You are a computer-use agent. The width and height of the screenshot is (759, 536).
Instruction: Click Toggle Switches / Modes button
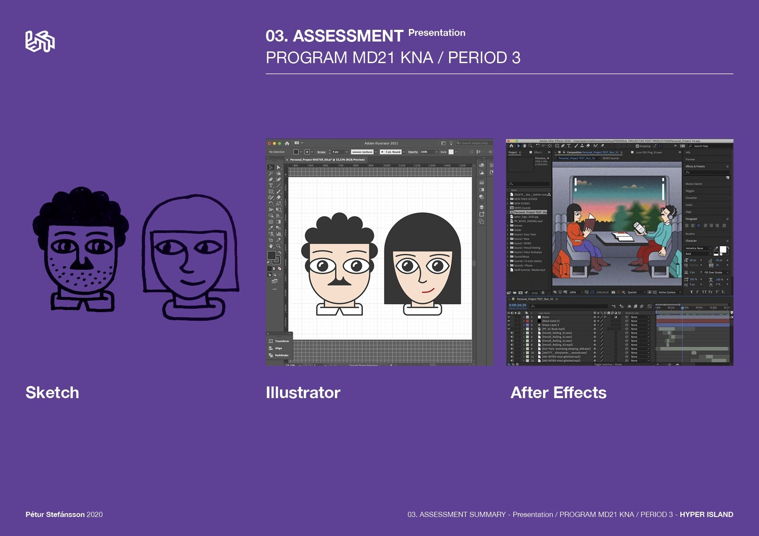(608, 364)
